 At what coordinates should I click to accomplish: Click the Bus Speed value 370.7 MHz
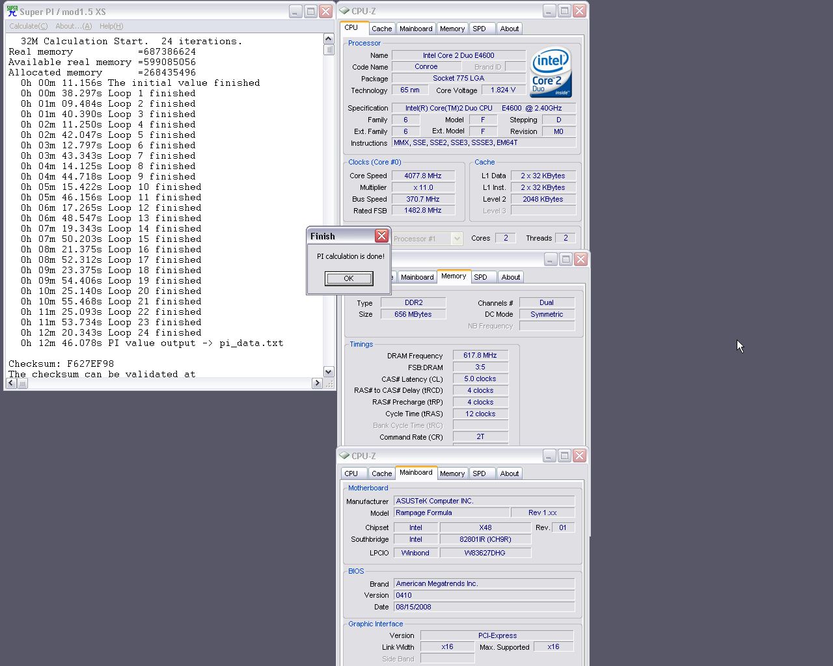[x=423, y=199]
